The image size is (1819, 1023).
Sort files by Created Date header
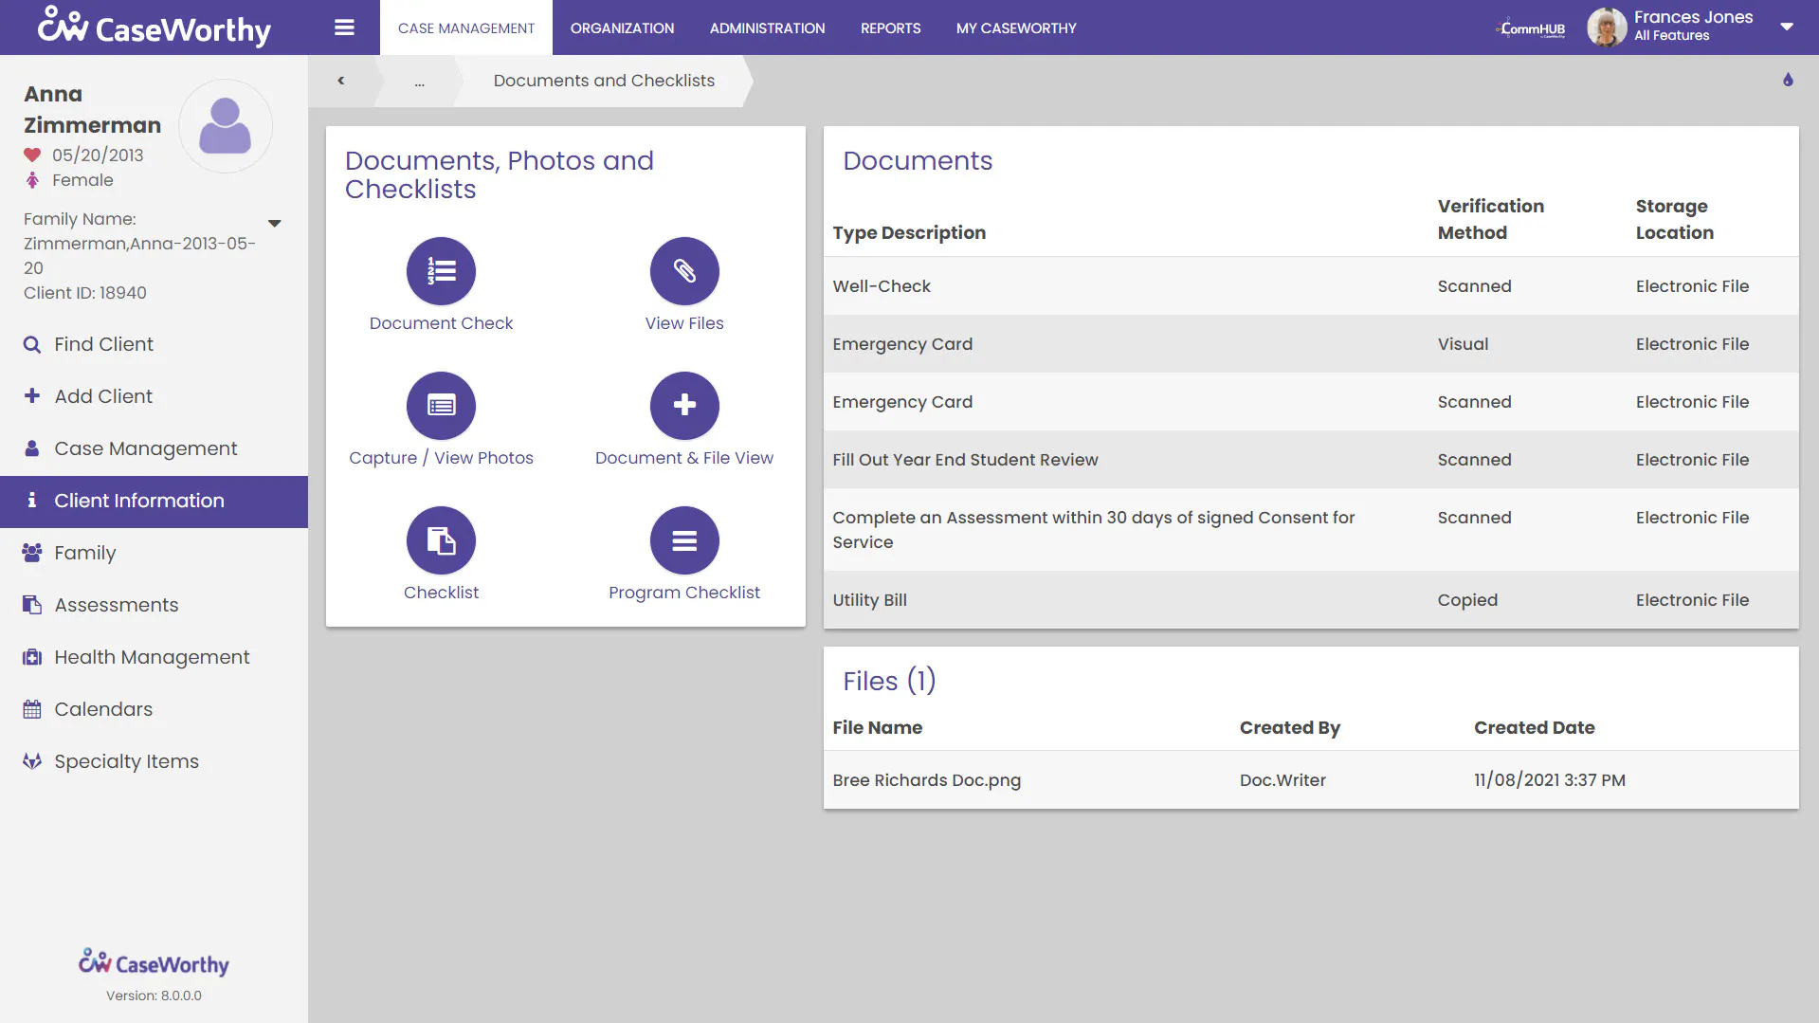pyautogui.click(x=1534, y=727)
